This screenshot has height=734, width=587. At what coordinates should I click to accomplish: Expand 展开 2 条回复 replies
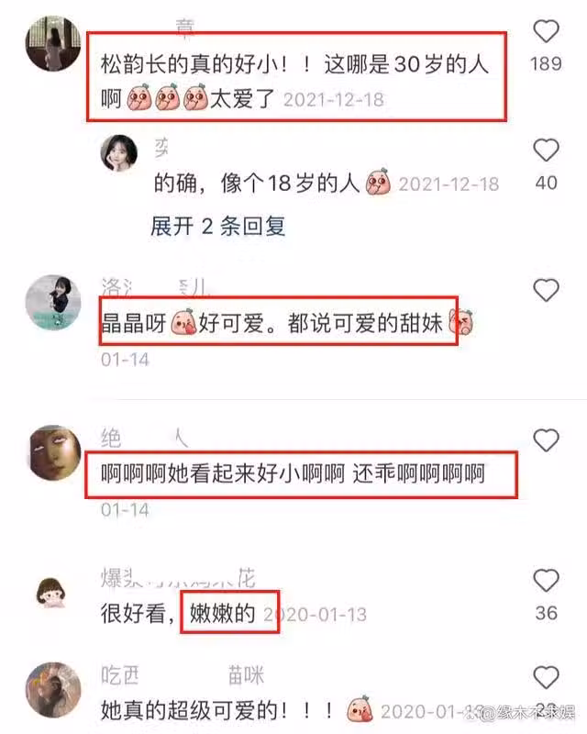coord(217,227)
